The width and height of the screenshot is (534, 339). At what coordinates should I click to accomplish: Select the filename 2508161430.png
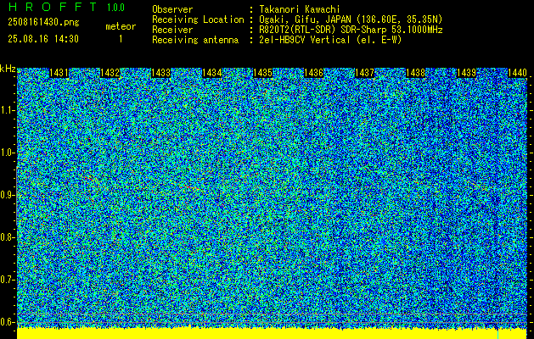(x=43, y=22)
